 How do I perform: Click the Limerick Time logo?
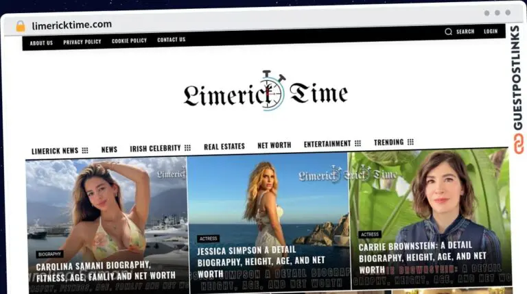(266, 91)
